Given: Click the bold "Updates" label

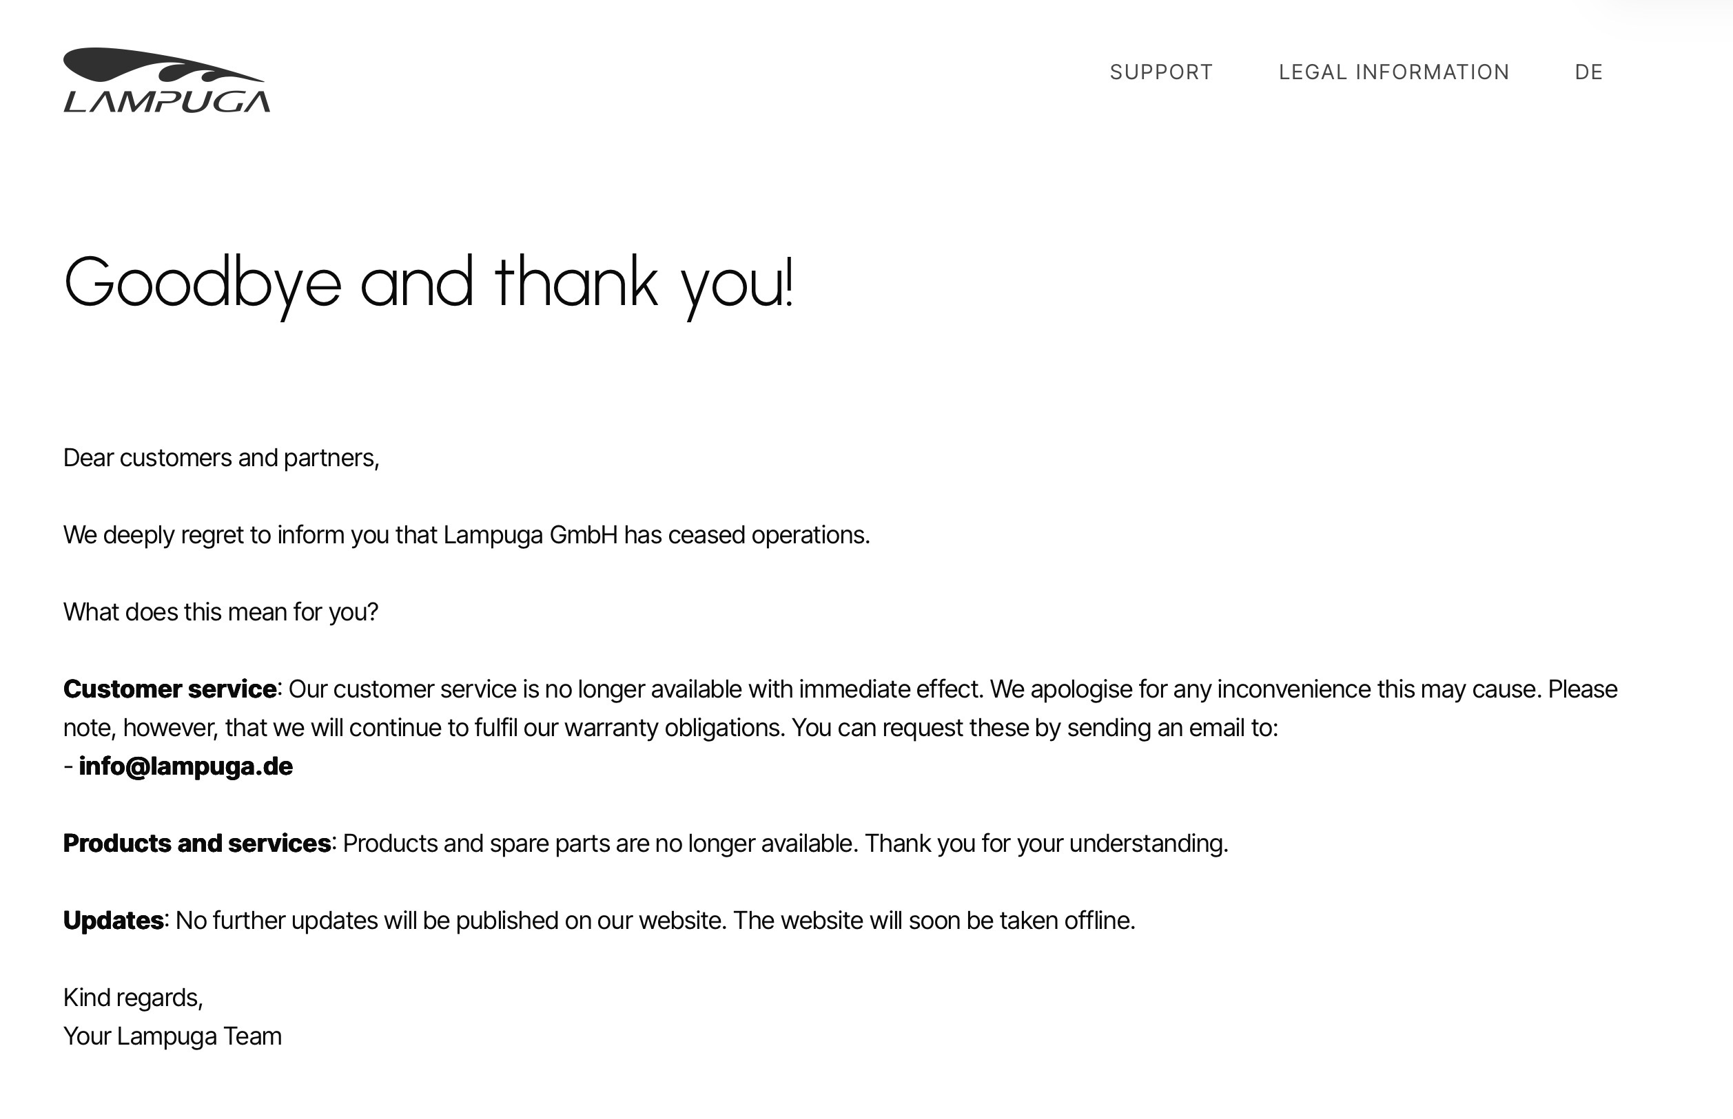Looking at the screenshot, I should [x=113, y=920].
